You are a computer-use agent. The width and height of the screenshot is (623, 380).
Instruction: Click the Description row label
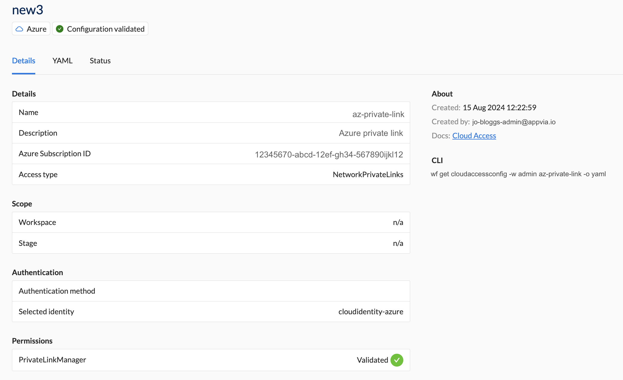[x=38, y=133]
